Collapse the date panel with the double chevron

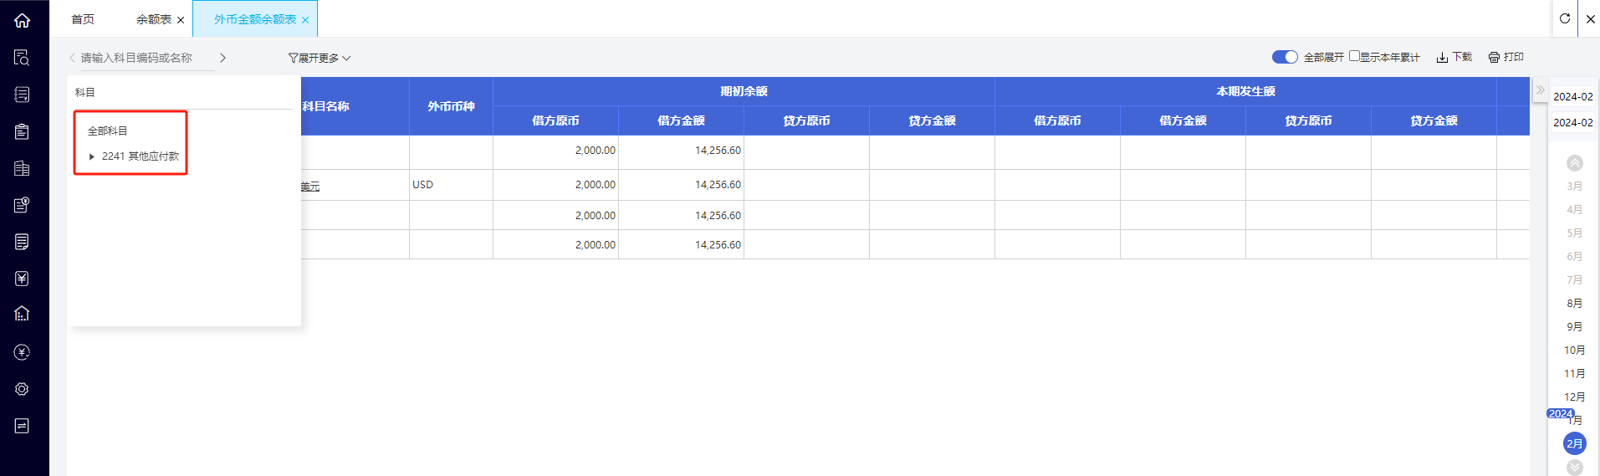[1540, 90]
